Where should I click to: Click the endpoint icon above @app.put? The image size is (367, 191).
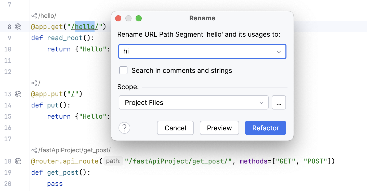[34, 83]
